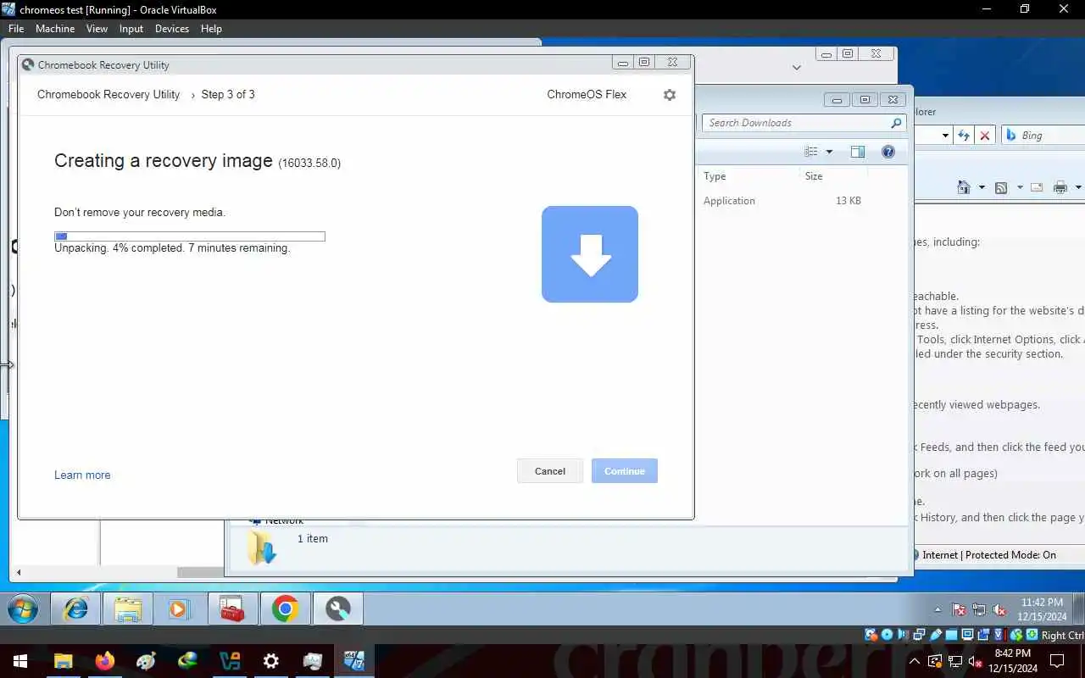Click the magnifier in Search Downloads box
The image size is (1085, 678).
(x=896, y=123)
